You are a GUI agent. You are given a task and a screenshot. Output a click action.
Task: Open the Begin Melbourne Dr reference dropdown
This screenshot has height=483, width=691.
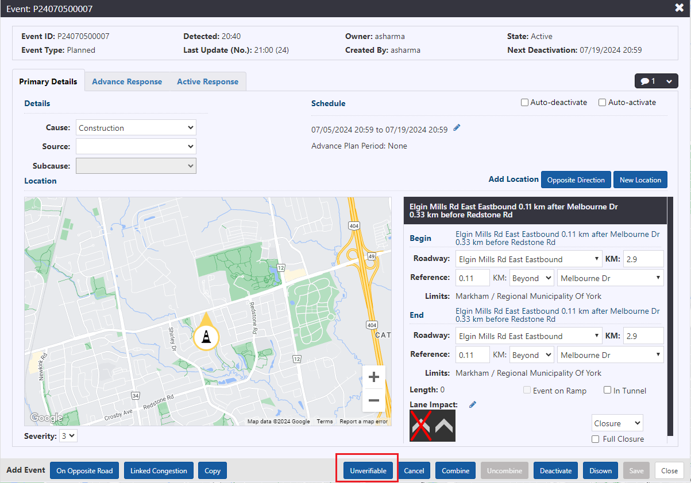click(x=611, y=278)
